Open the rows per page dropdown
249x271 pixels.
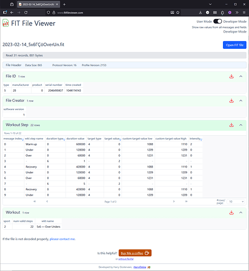tap(236, 202)
